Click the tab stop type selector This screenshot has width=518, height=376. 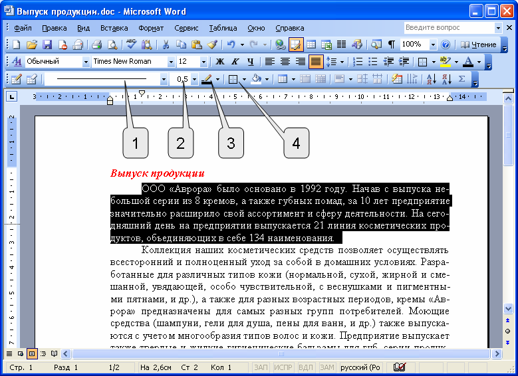[11, 97]
